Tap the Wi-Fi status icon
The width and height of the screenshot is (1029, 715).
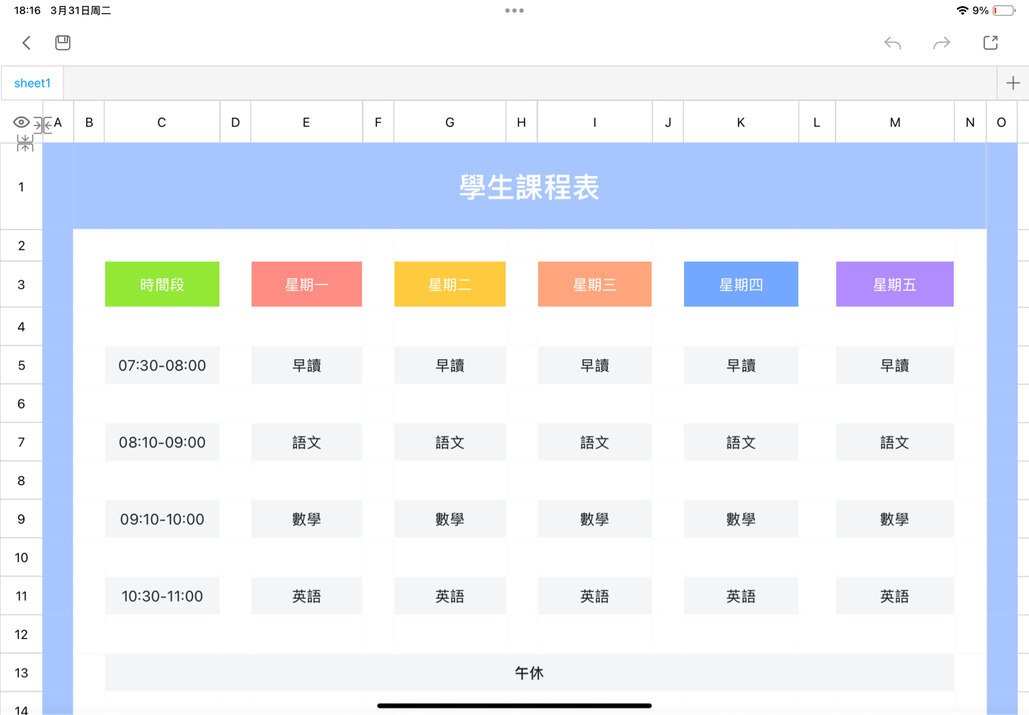click(x=962, y=11)
